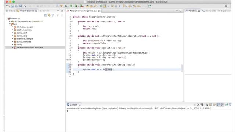Click 'return computeValue;' on line 13
The width and height of the screenshot is (235, 132).
tap(95, 43)
